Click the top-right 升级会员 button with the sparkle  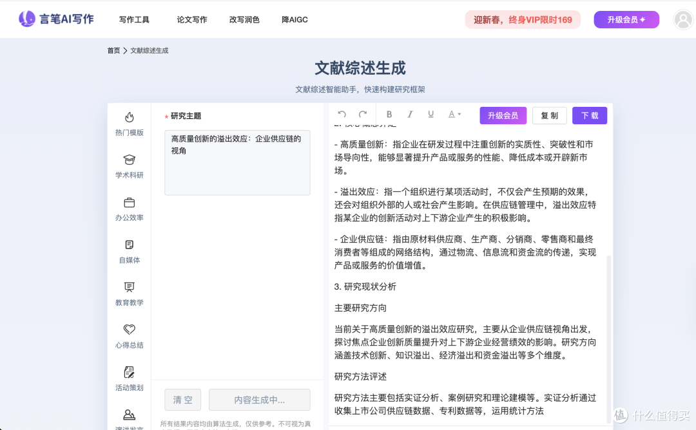(x=626, y=19)
